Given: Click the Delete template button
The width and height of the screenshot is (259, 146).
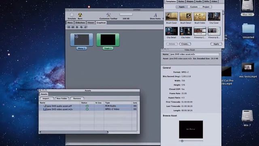Looking at the screenshot, I should (172, 44).
